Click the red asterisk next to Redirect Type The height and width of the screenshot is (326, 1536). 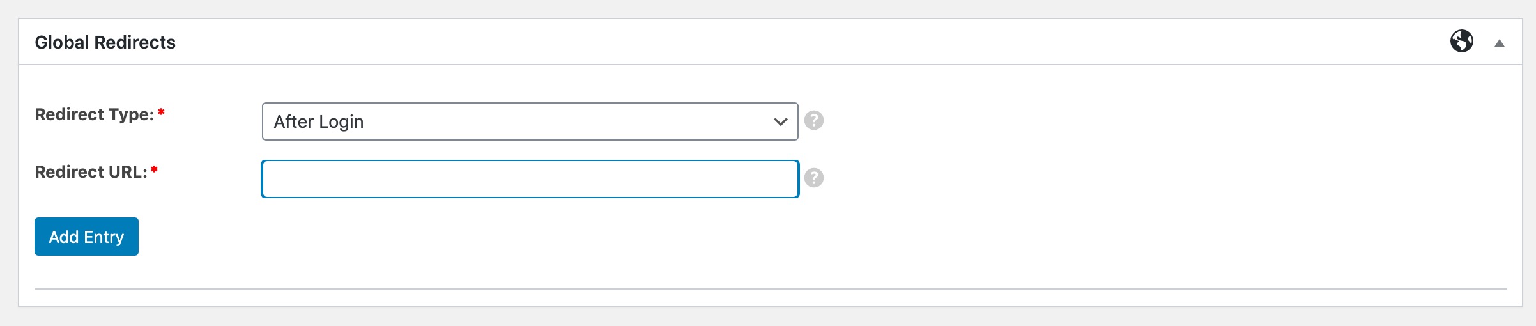[x=161, y=113]
